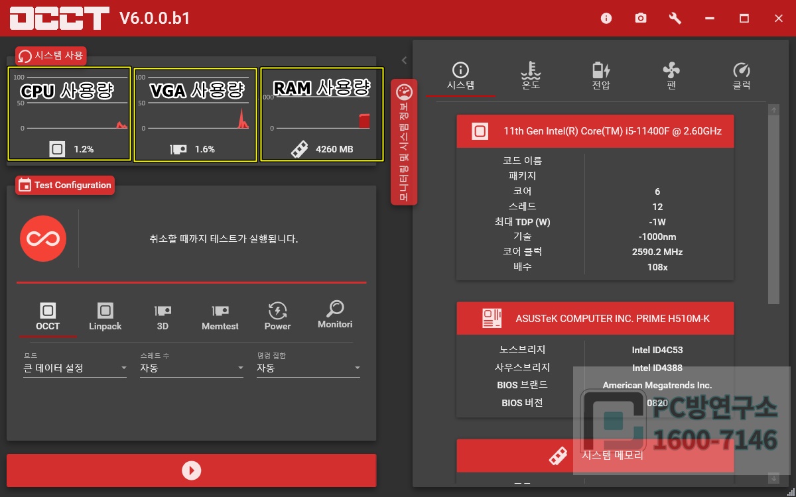This screenshot has width=796, height=497.
Task: Click the motherboard icon in ASUSTeK header
Action: (492, 319)
